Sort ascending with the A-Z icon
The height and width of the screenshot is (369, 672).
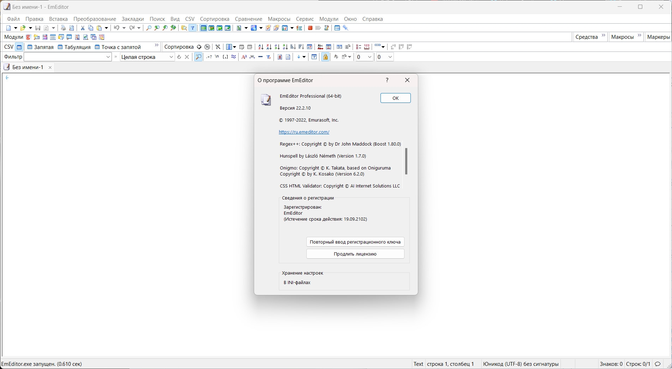tap(260, 47)
